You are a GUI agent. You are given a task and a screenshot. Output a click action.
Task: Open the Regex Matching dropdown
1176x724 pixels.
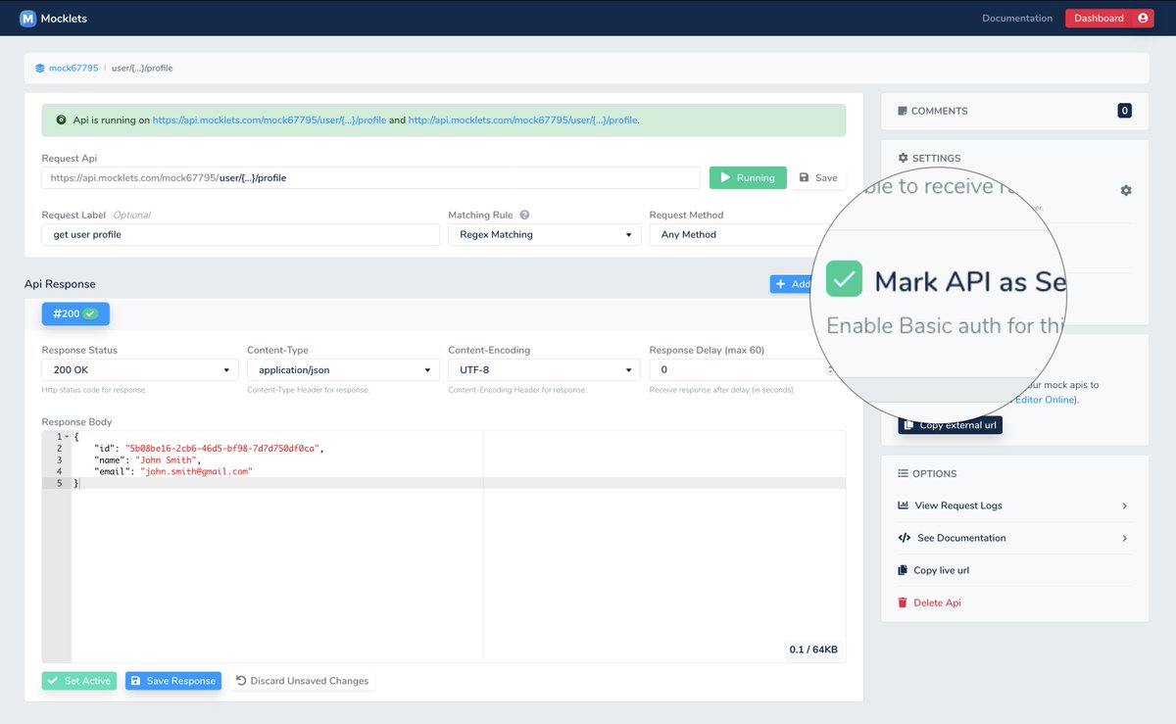click(544, 235)
